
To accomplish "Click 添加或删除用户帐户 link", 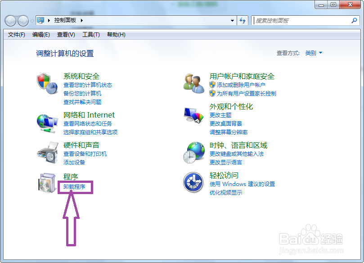I will (x=241, y=85).
